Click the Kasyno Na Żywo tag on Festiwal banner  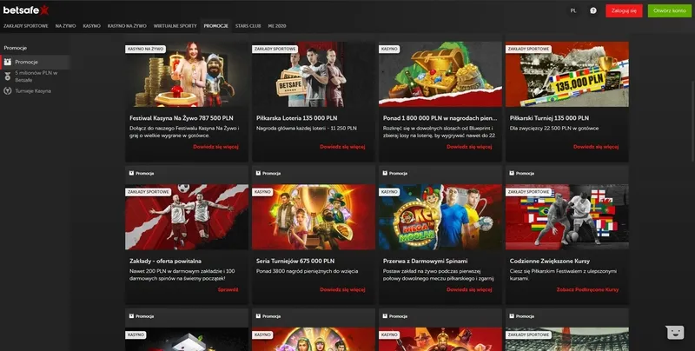(x=145, y=50)
